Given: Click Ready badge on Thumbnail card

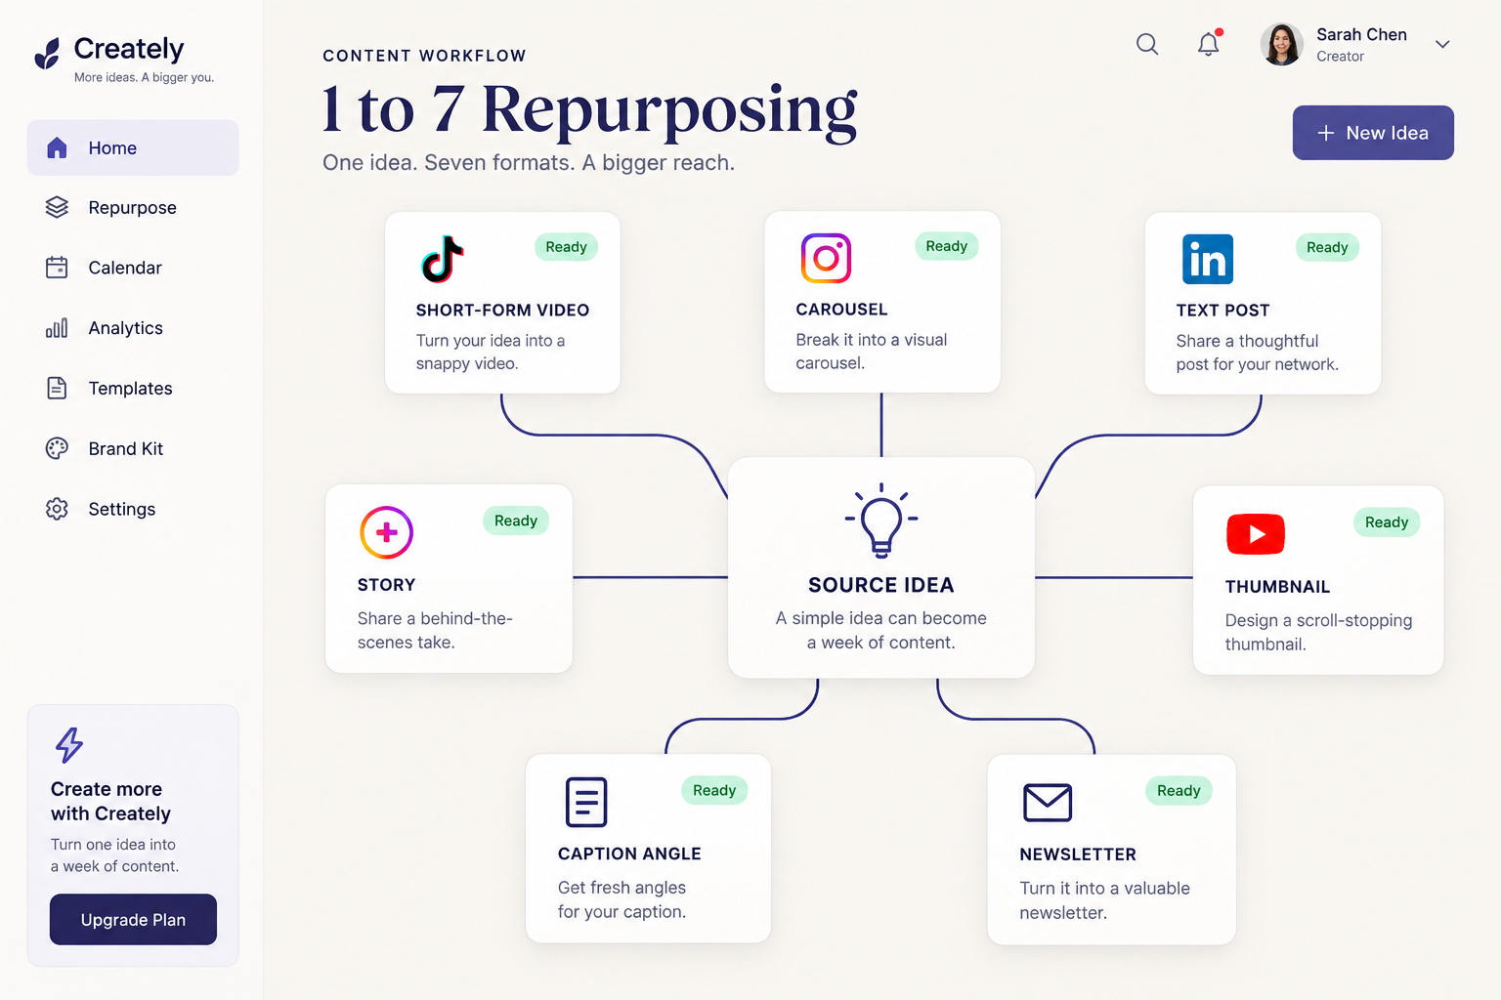Looking at the screenshot, I should (x=1387, y=522).
